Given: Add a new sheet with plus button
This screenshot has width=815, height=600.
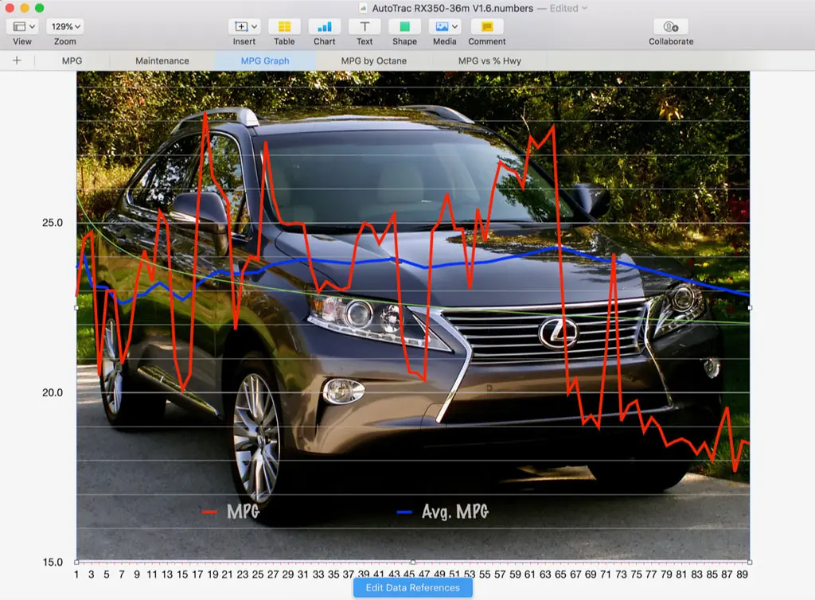Looking at the screenshot, I should 17,60.
